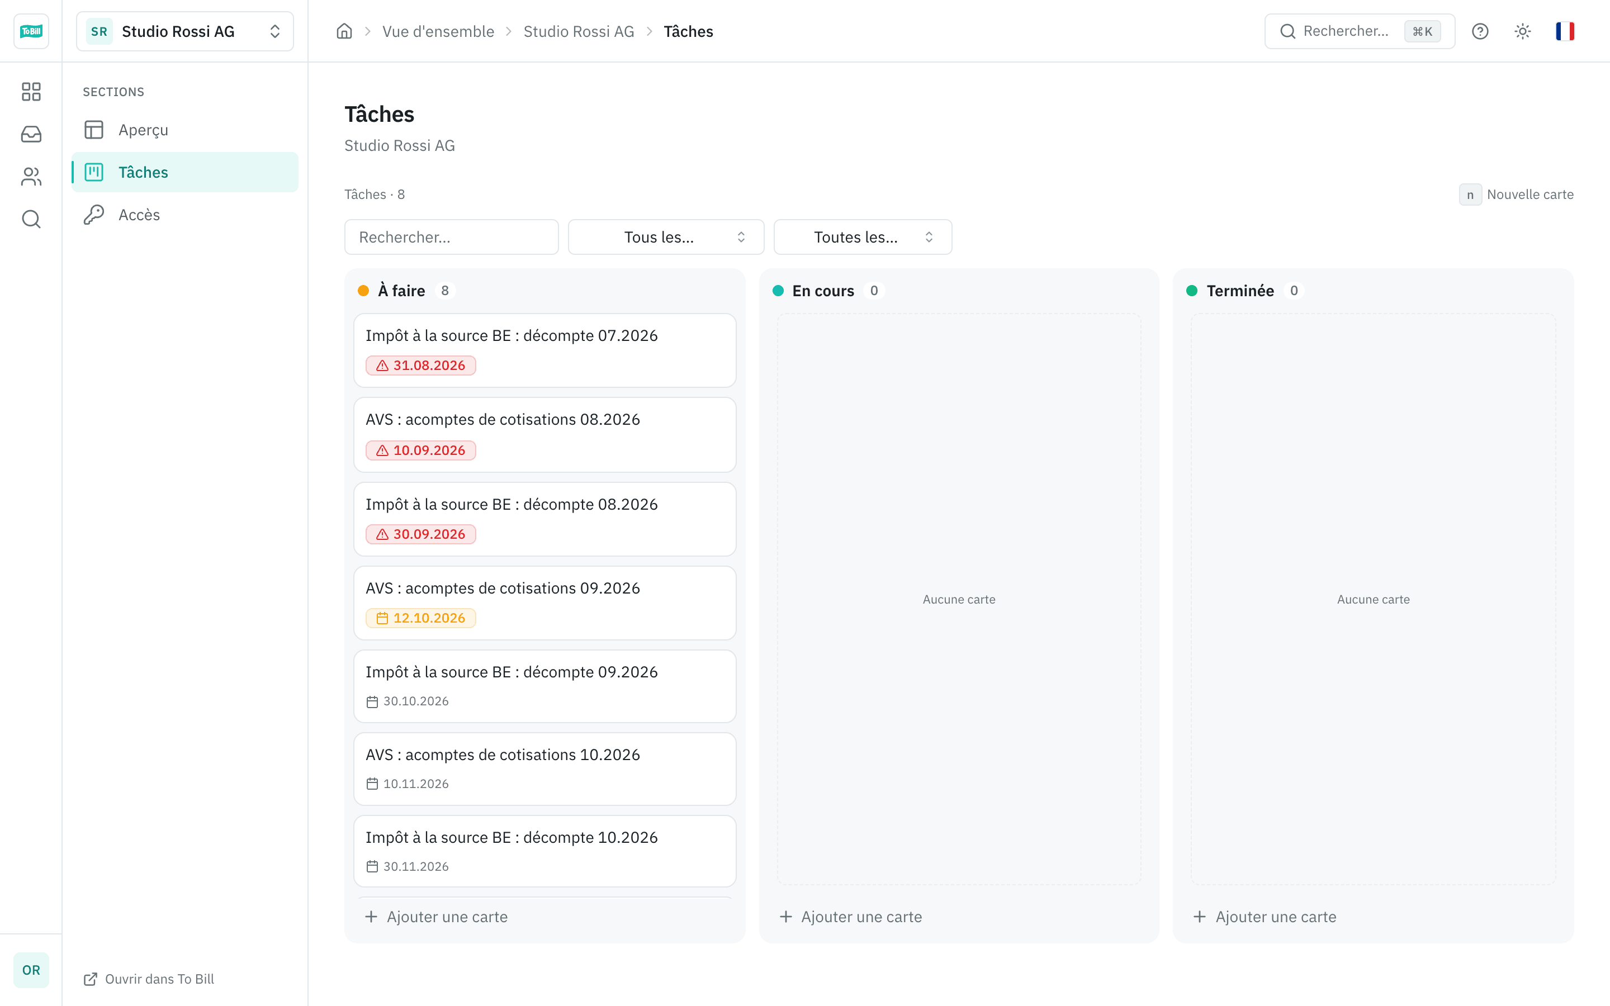Add a card in the Terminée column
This screenshot has width=1610, height=1006.
tap(1266, 917)
